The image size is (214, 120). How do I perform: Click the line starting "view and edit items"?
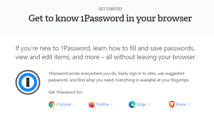click(106, 57)
